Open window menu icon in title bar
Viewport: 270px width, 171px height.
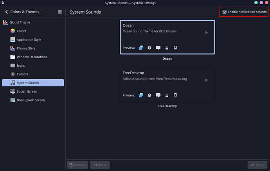click(3, 3)
